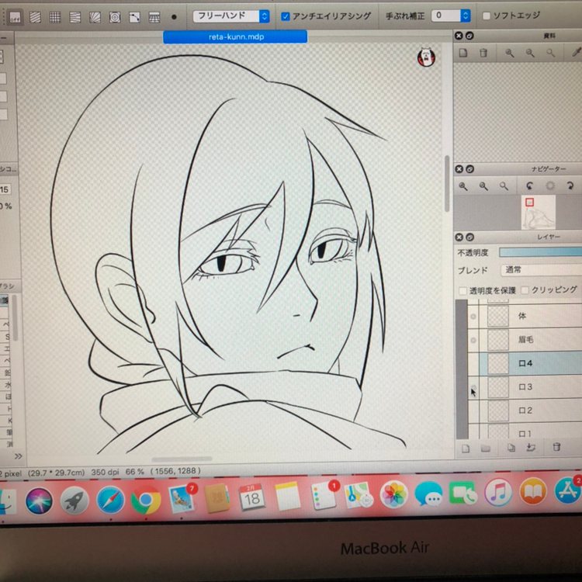Open Music app from the Dock

coord(498,493)
